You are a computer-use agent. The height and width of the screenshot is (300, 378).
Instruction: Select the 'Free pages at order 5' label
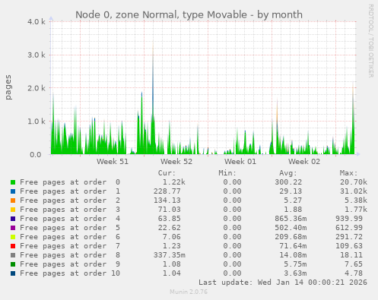point(70,228)
